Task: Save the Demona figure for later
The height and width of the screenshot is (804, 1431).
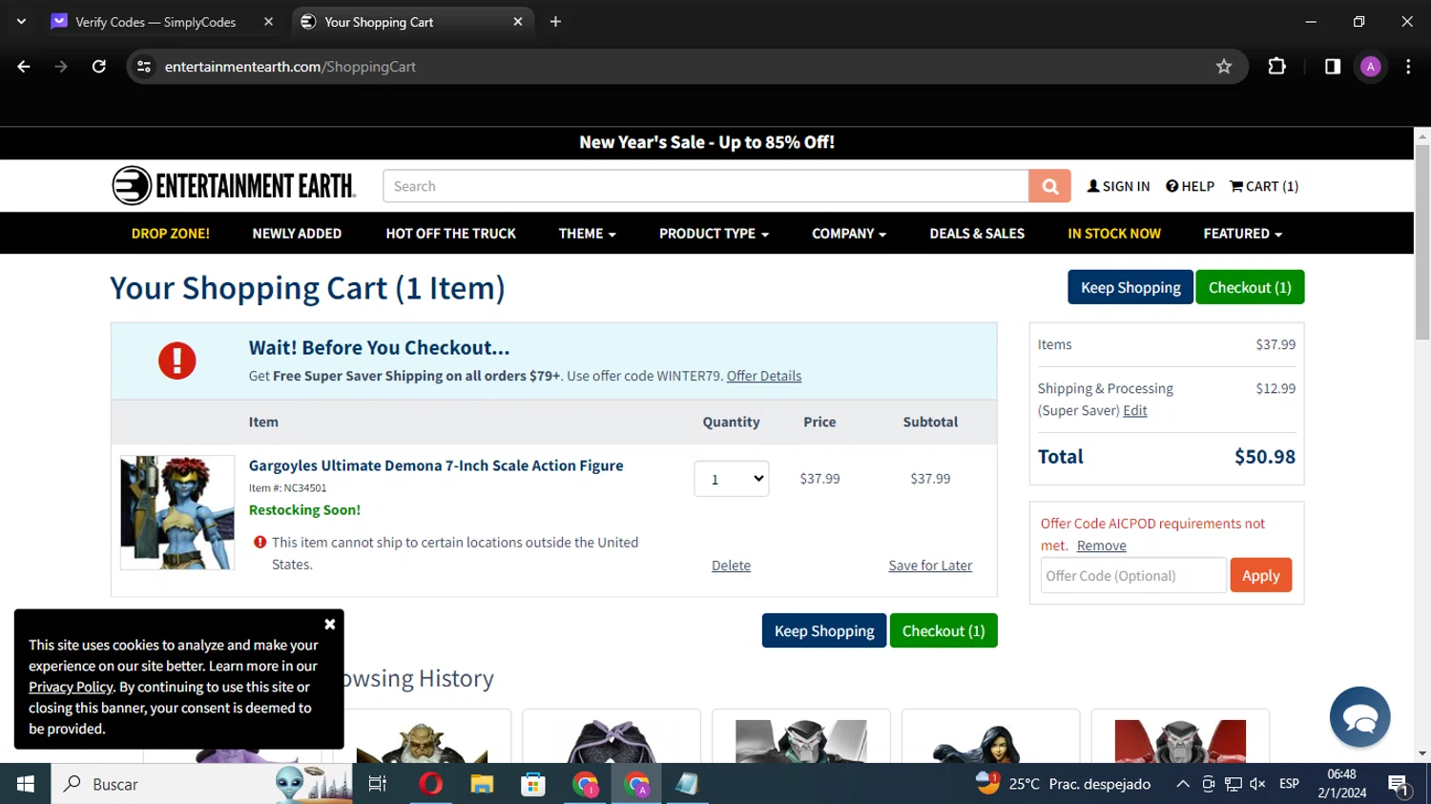Action: (930, 566)
